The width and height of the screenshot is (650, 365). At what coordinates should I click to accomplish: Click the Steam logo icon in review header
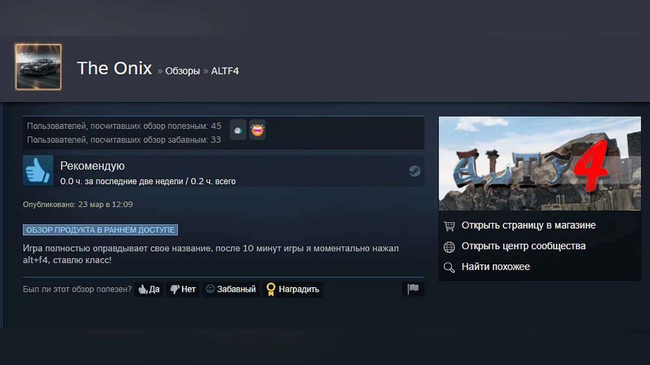pos(414,171)
